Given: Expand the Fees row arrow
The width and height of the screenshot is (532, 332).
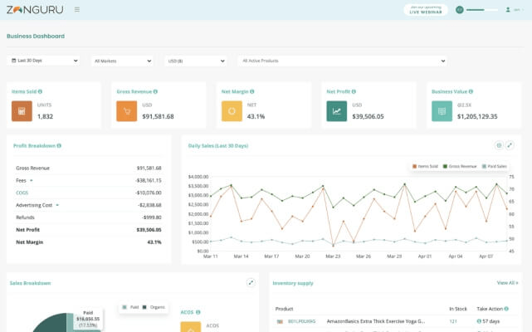Looking at the screenshot, I should (x=32, y=181).
